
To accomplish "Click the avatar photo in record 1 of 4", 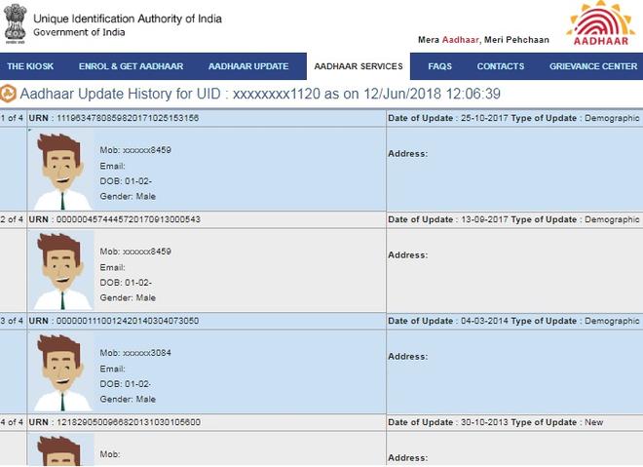I will [x=63, y=171].
